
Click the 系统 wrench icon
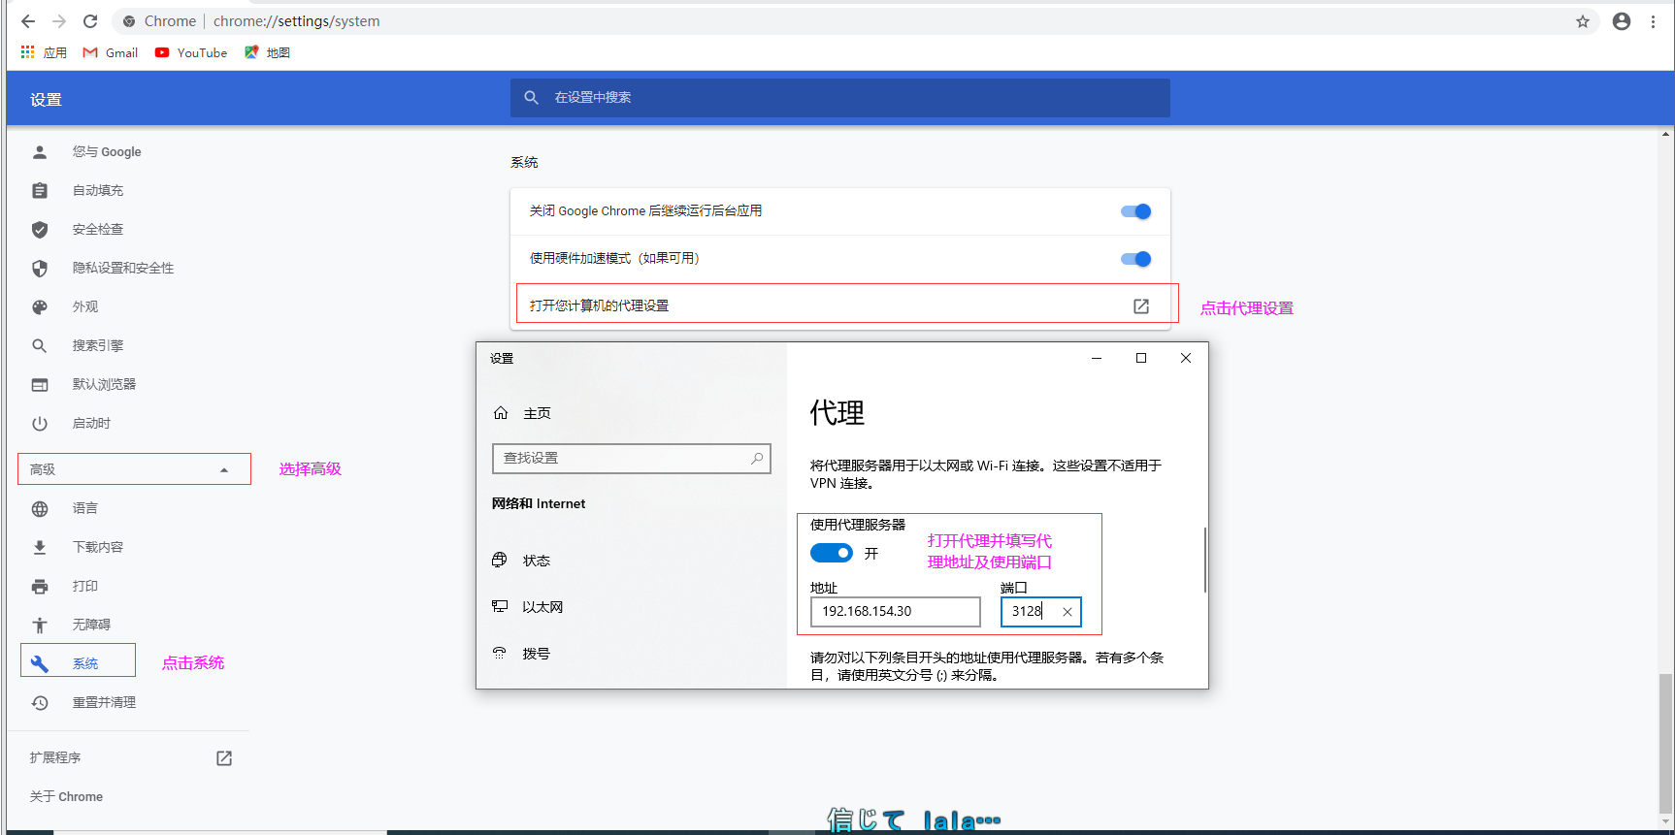point(40,664)
